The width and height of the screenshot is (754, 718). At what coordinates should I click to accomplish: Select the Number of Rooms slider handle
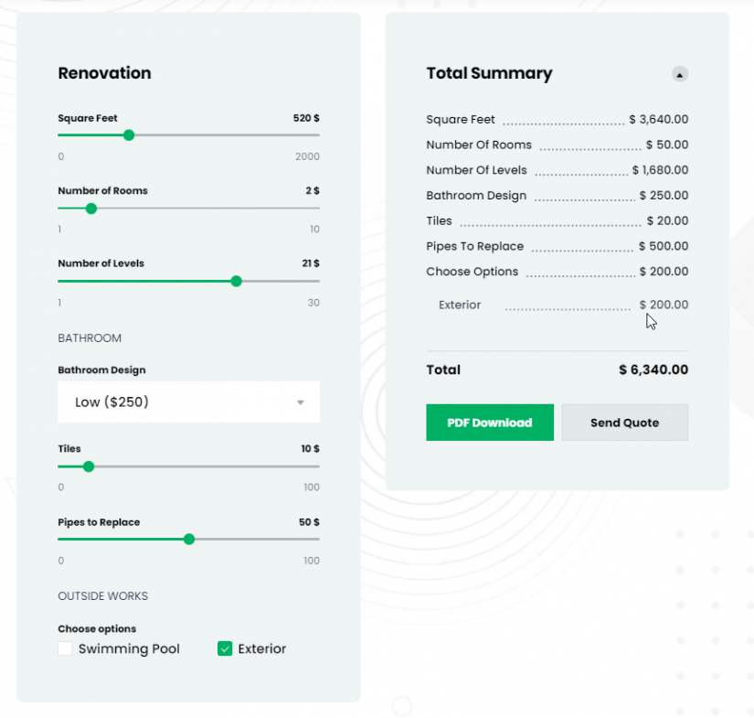[x=90, y=208]
